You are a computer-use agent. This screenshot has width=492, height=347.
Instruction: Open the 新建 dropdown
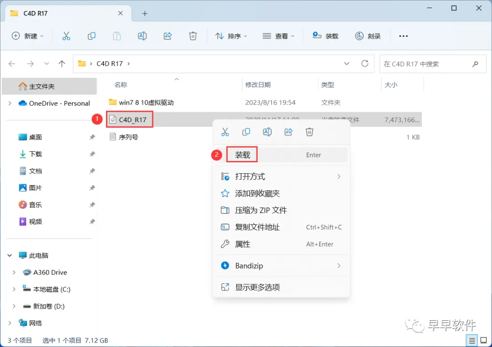pyautogui.click(x=28, y=36)
